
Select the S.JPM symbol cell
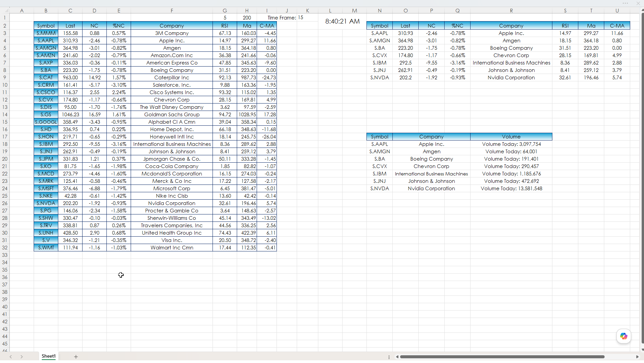[46, 159]
